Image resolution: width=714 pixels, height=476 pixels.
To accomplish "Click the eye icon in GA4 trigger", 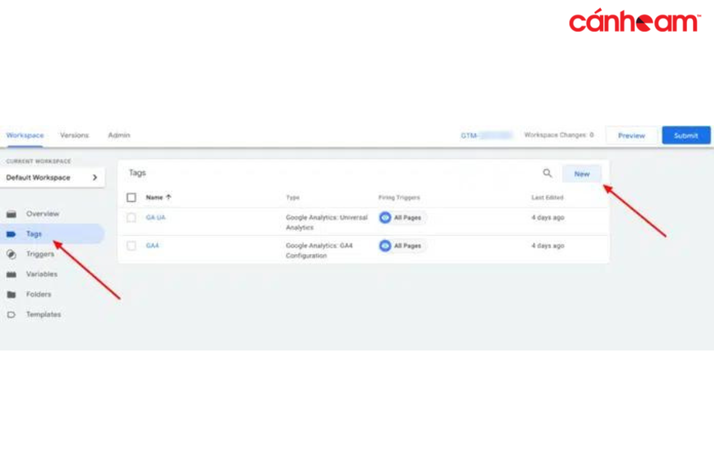I will [385, 246].
